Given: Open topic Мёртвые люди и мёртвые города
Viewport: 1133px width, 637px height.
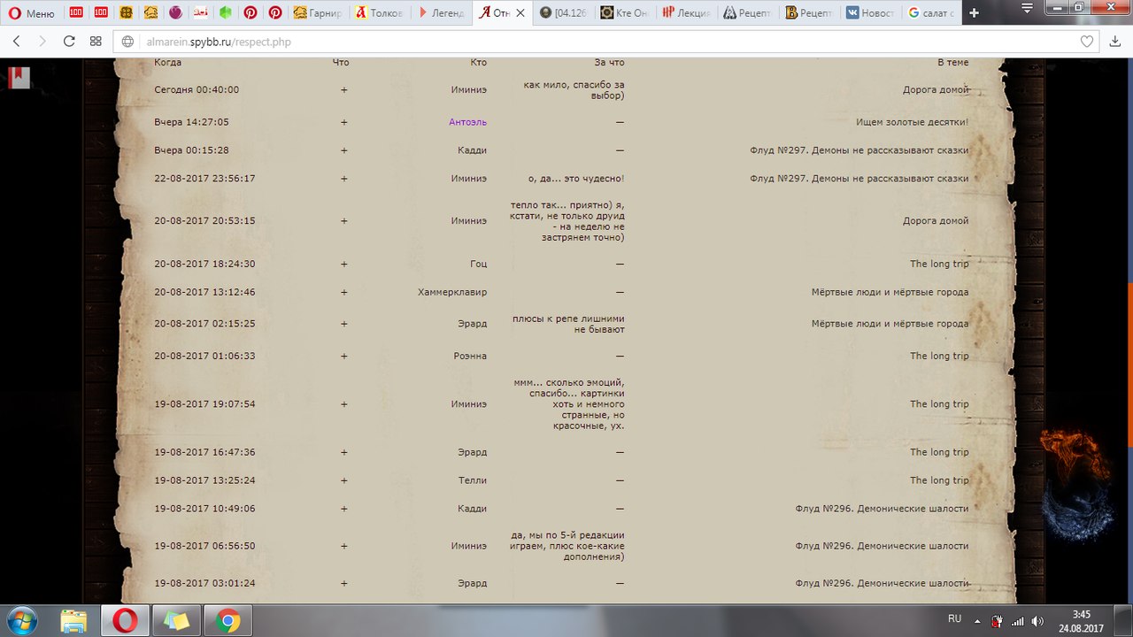Looking at the screenshot, I should [x=890, y=292].
